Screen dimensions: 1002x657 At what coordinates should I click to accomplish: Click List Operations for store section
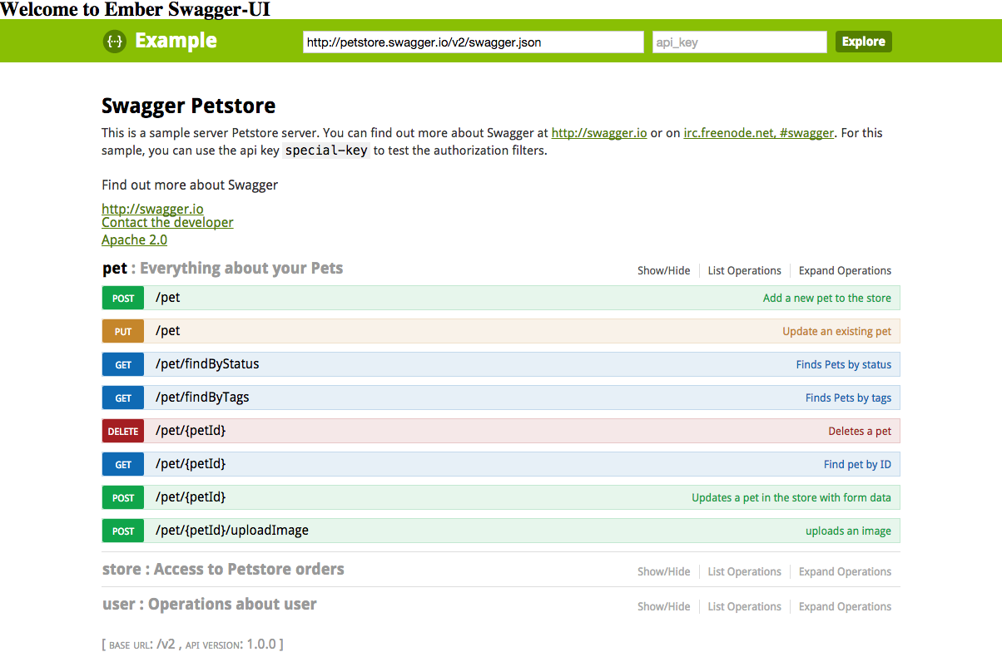(x=744, y=571)
